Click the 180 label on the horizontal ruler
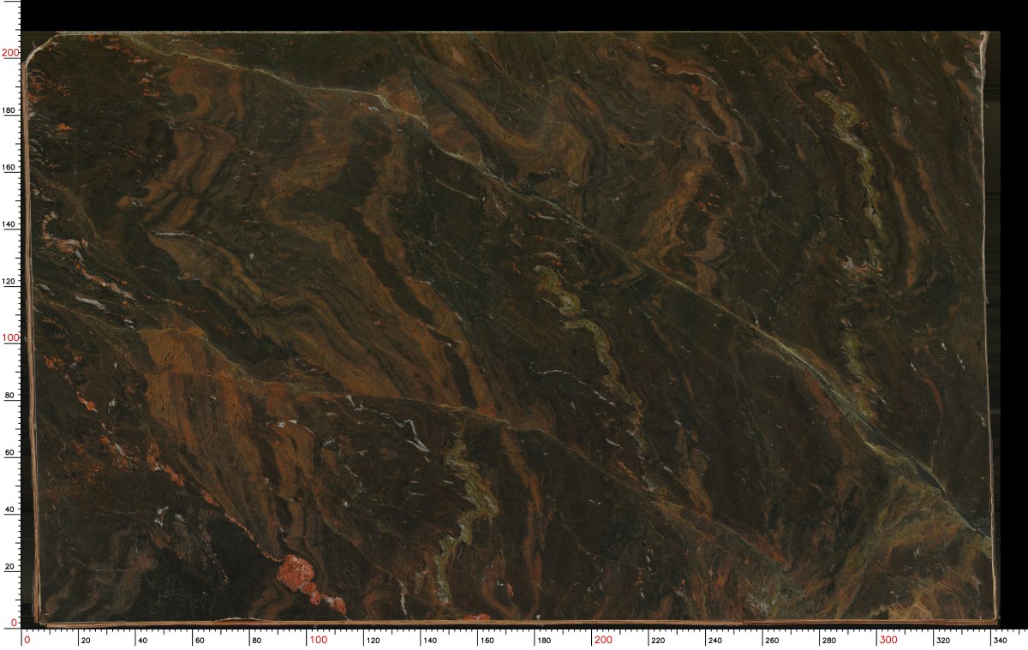The width and height of the screenshot is (1028, 650). [544, 641]
